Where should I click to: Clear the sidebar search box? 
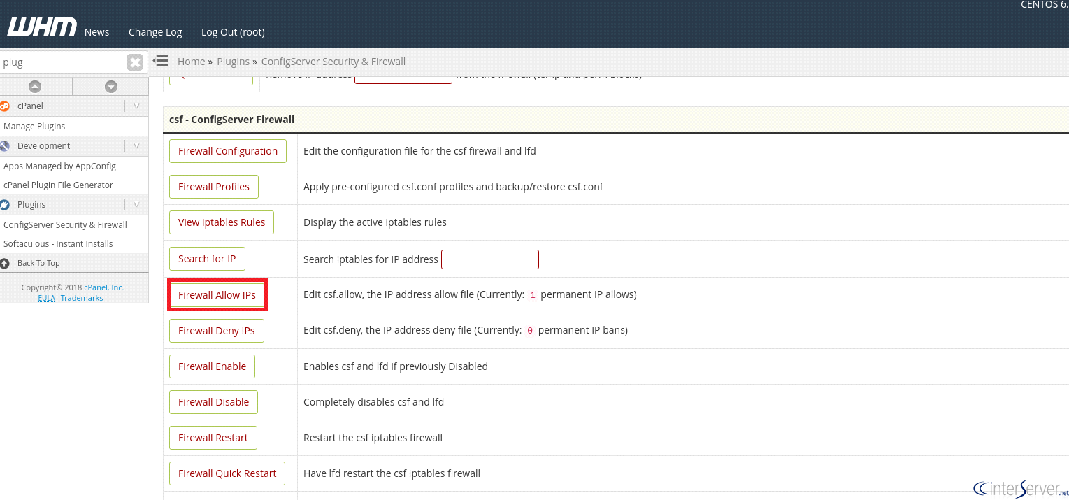coord(135,62)
